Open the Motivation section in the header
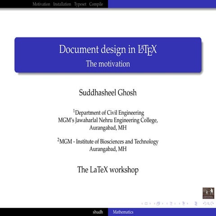 [41, 4]
